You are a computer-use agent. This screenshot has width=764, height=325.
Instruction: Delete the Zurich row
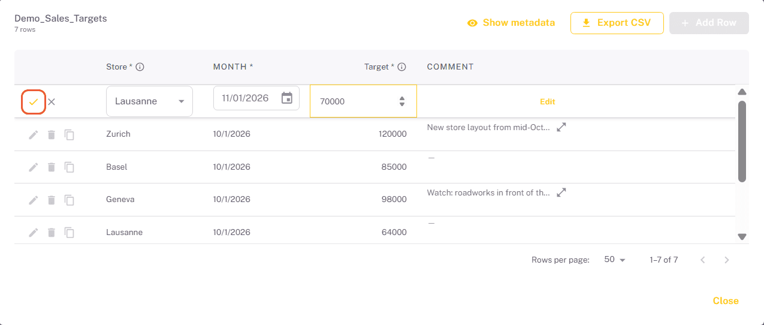pos(52,134)
